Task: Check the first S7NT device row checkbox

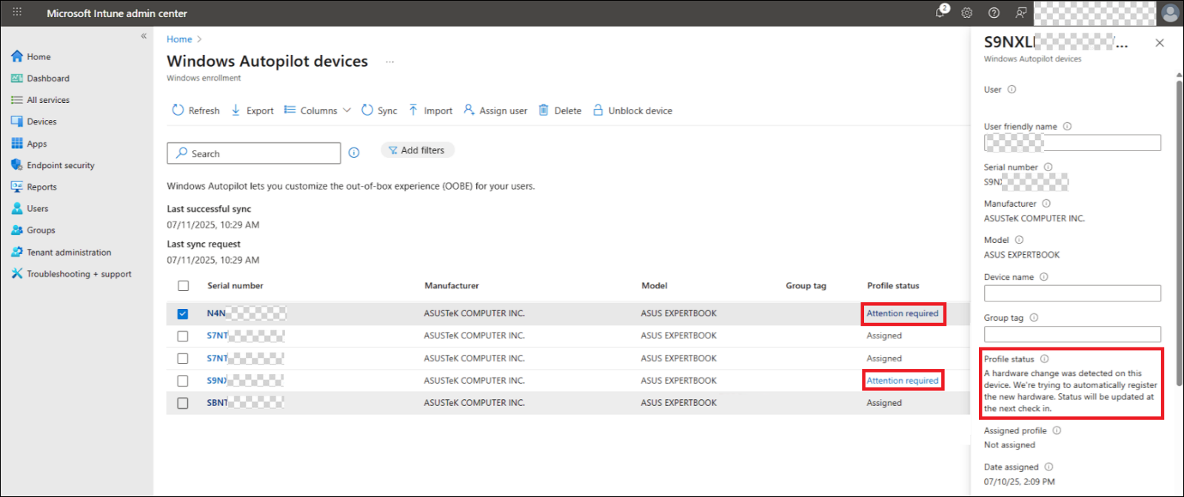Action: click(x=183, y=336)
